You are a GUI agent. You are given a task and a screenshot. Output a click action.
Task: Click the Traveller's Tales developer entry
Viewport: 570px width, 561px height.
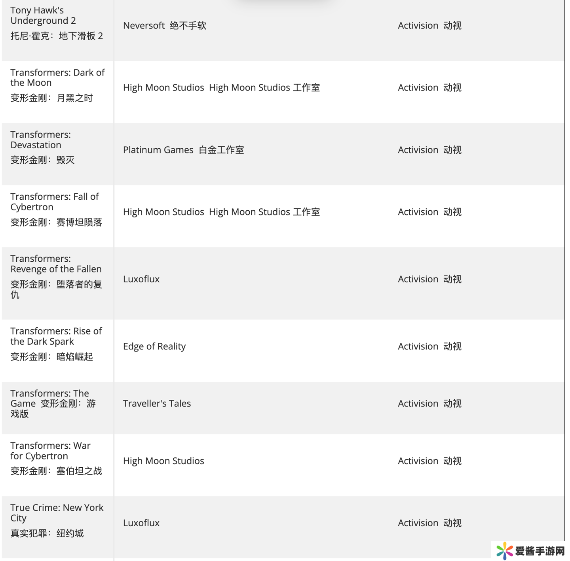coord(157,403)
